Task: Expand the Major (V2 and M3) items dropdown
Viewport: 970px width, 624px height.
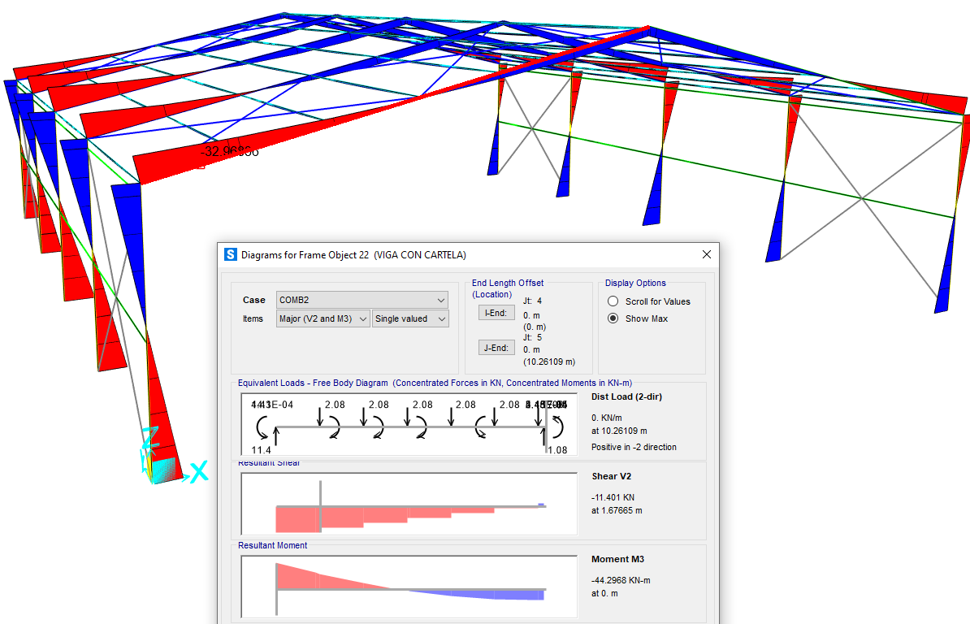Action: point(323,319)
